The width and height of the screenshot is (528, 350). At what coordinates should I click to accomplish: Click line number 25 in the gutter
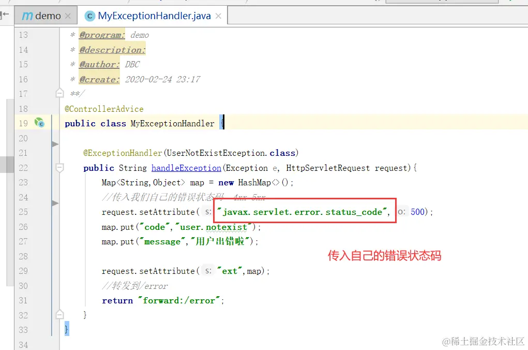click(x=23, y=212)
